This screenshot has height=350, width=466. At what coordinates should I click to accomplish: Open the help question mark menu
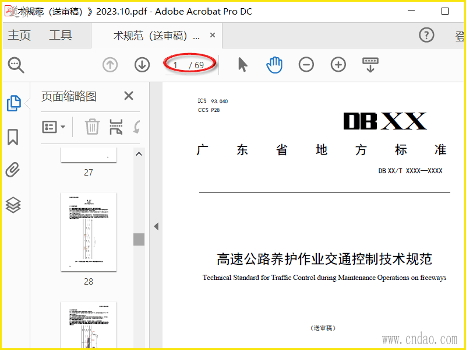(426, 35)
